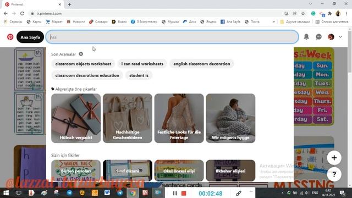Open the 'Hübsch verpackt' shopping card
The height and width of the screenshot is (198, 352).
tap(76, 118)
